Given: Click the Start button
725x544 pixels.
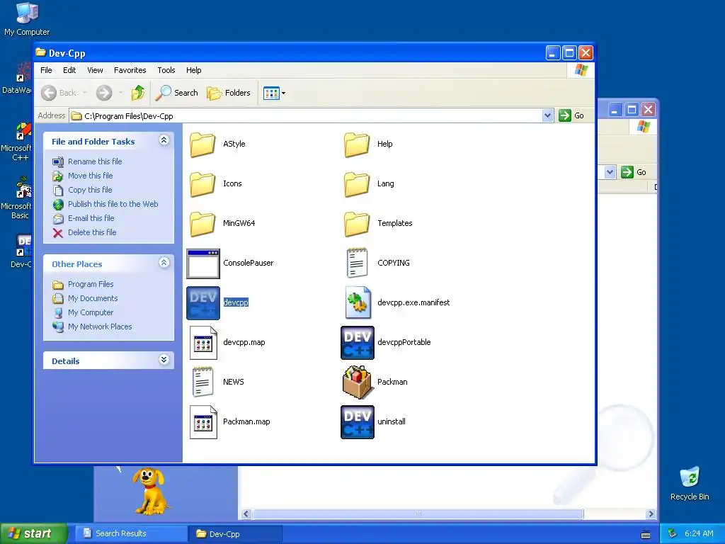Looking at the screenshot, I should 33,534.
